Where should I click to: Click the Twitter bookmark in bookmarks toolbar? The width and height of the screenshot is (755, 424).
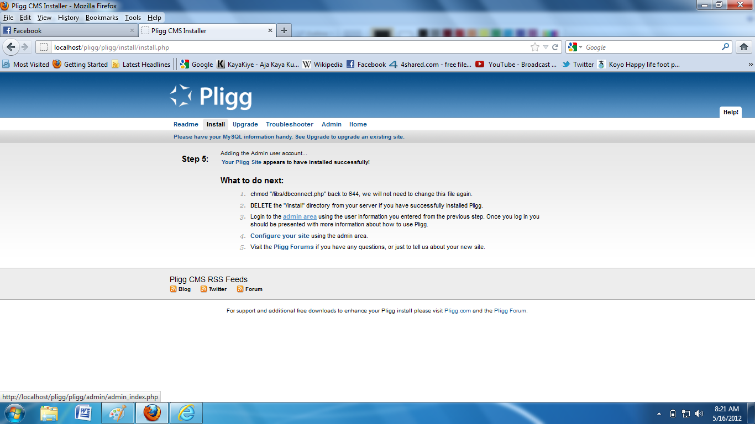click(x=578, y=64)
